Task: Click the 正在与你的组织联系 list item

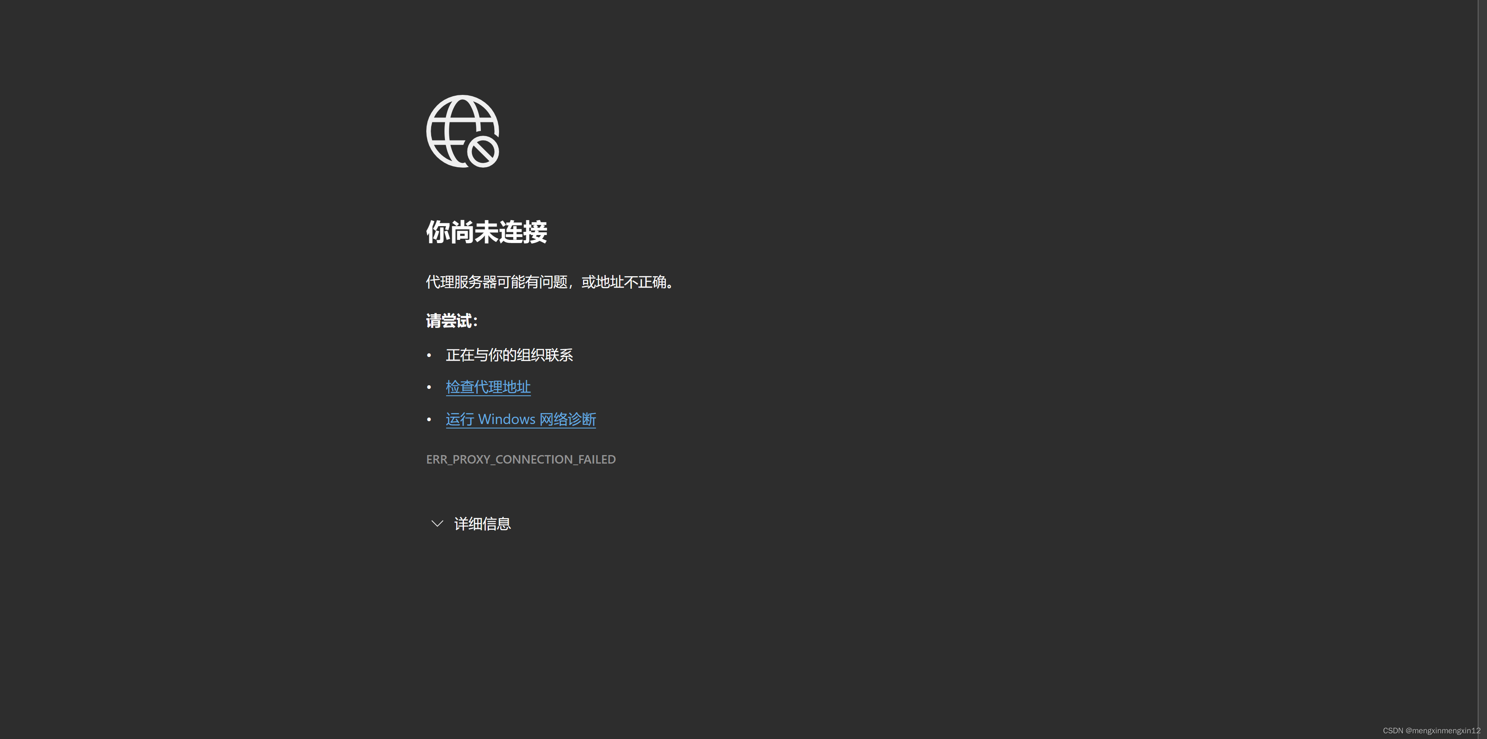Action: click(x=509, y=355)
